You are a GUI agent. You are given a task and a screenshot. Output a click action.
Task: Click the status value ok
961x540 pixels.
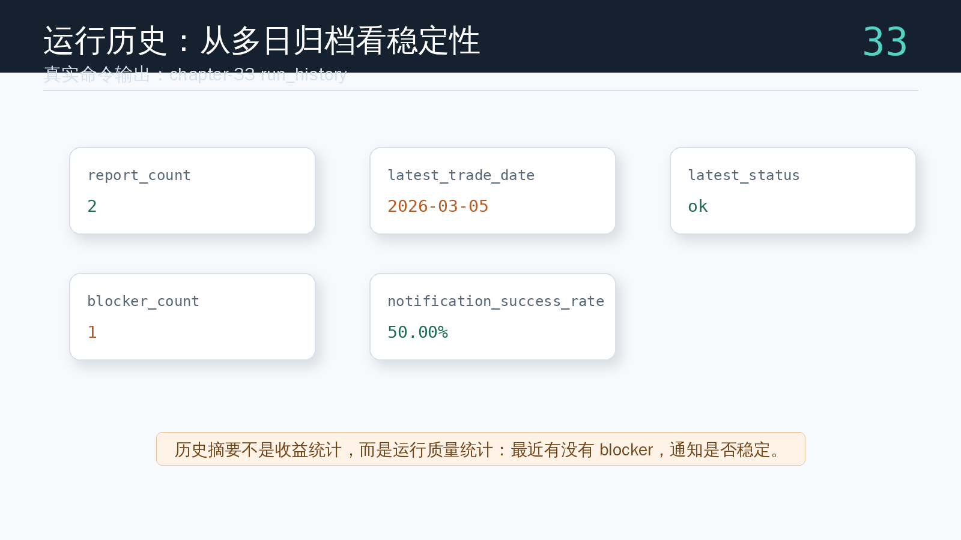(698, 206)
